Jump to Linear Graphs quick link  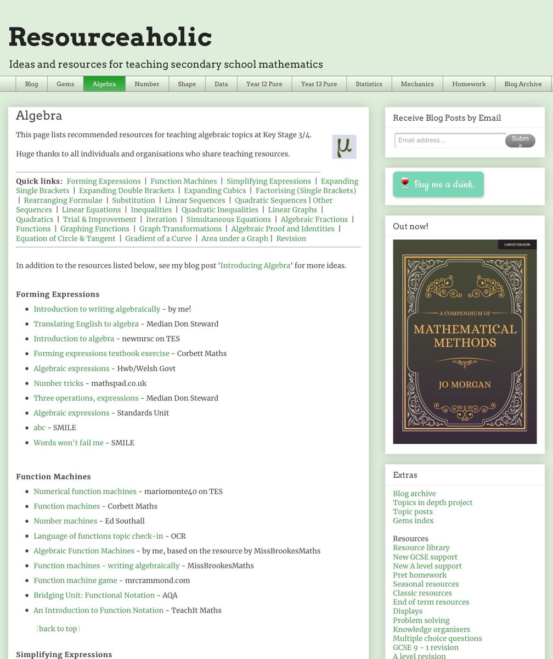click(x=292, y=210)
